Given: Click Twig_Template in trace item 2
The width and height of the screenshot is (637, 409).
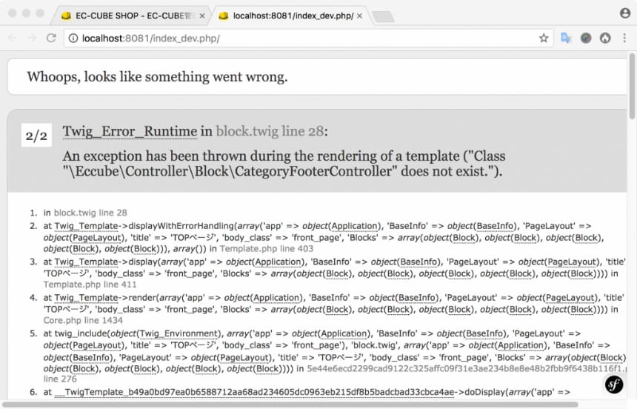Looking at the screenshot, I should point(87,226).
